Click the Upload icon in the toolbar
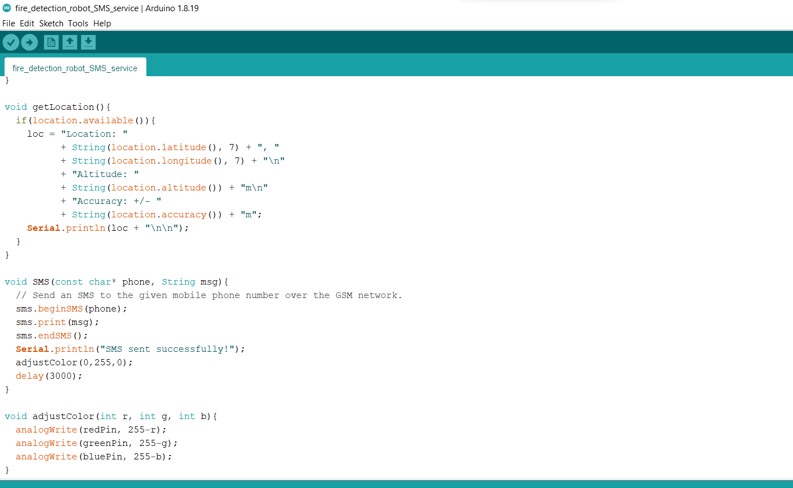Image resolution: width=793 pixels, height=488 pixels. (29, 42)
